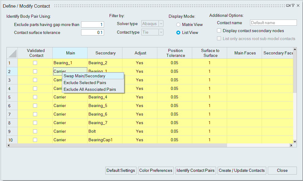Choose Swap Main/Secondary from context menu
This screenshot has width=303, height=181.
click(84, 76)
